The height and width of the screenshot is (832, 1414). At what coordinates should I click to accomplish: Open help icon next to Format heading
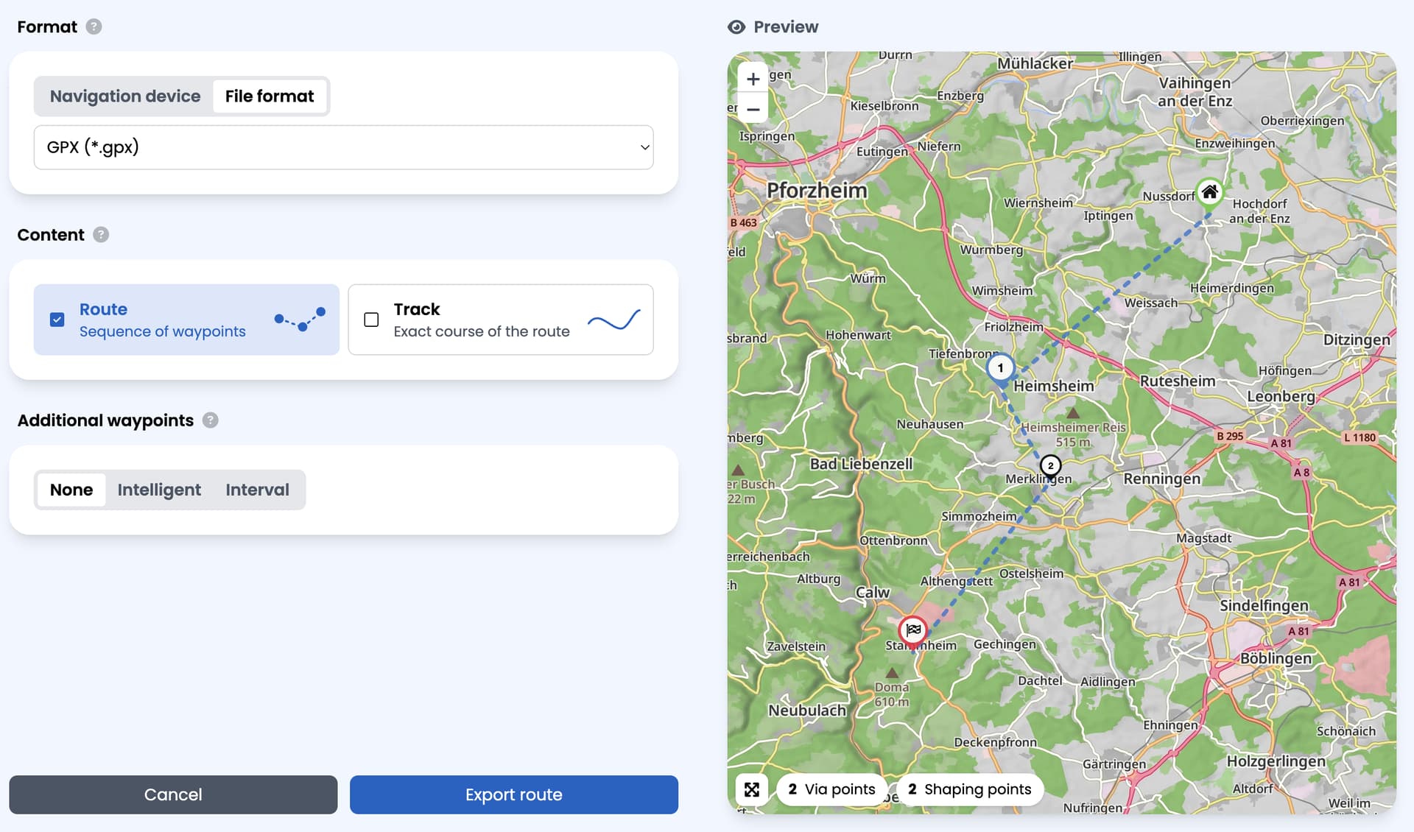[x=94, y=27]
